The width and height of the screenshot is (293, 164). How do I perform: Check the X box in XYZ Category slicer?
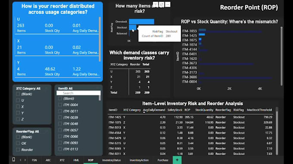18,106
